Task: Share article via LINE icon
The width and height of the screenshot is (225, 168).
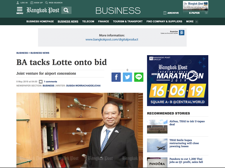Action: click(x=139, y=77)
